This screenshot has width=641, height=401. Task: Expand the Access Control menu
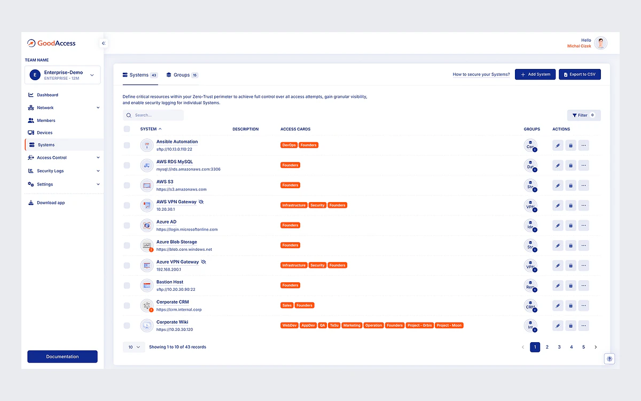[x=64, y=158]
